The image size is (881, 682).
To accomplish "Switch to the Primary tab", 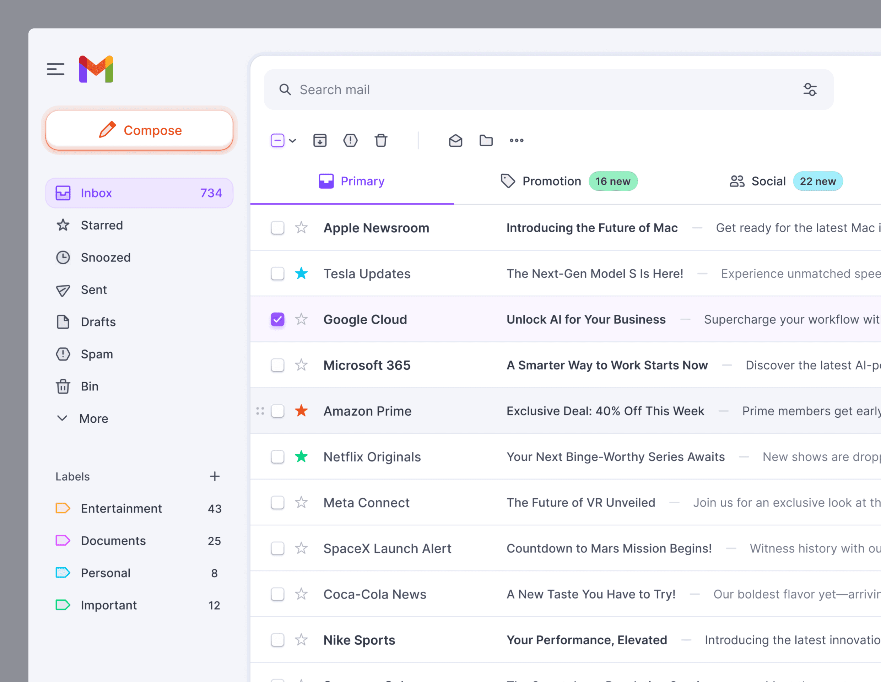I will [352, 181].
